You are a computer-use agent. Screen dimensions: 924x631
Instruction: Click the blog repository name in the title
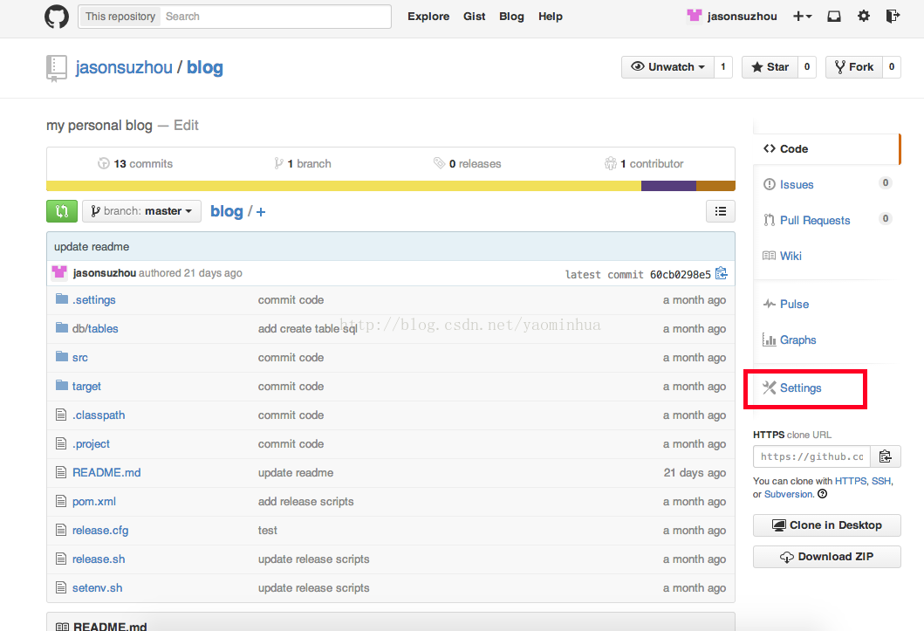tap(205, 67)
